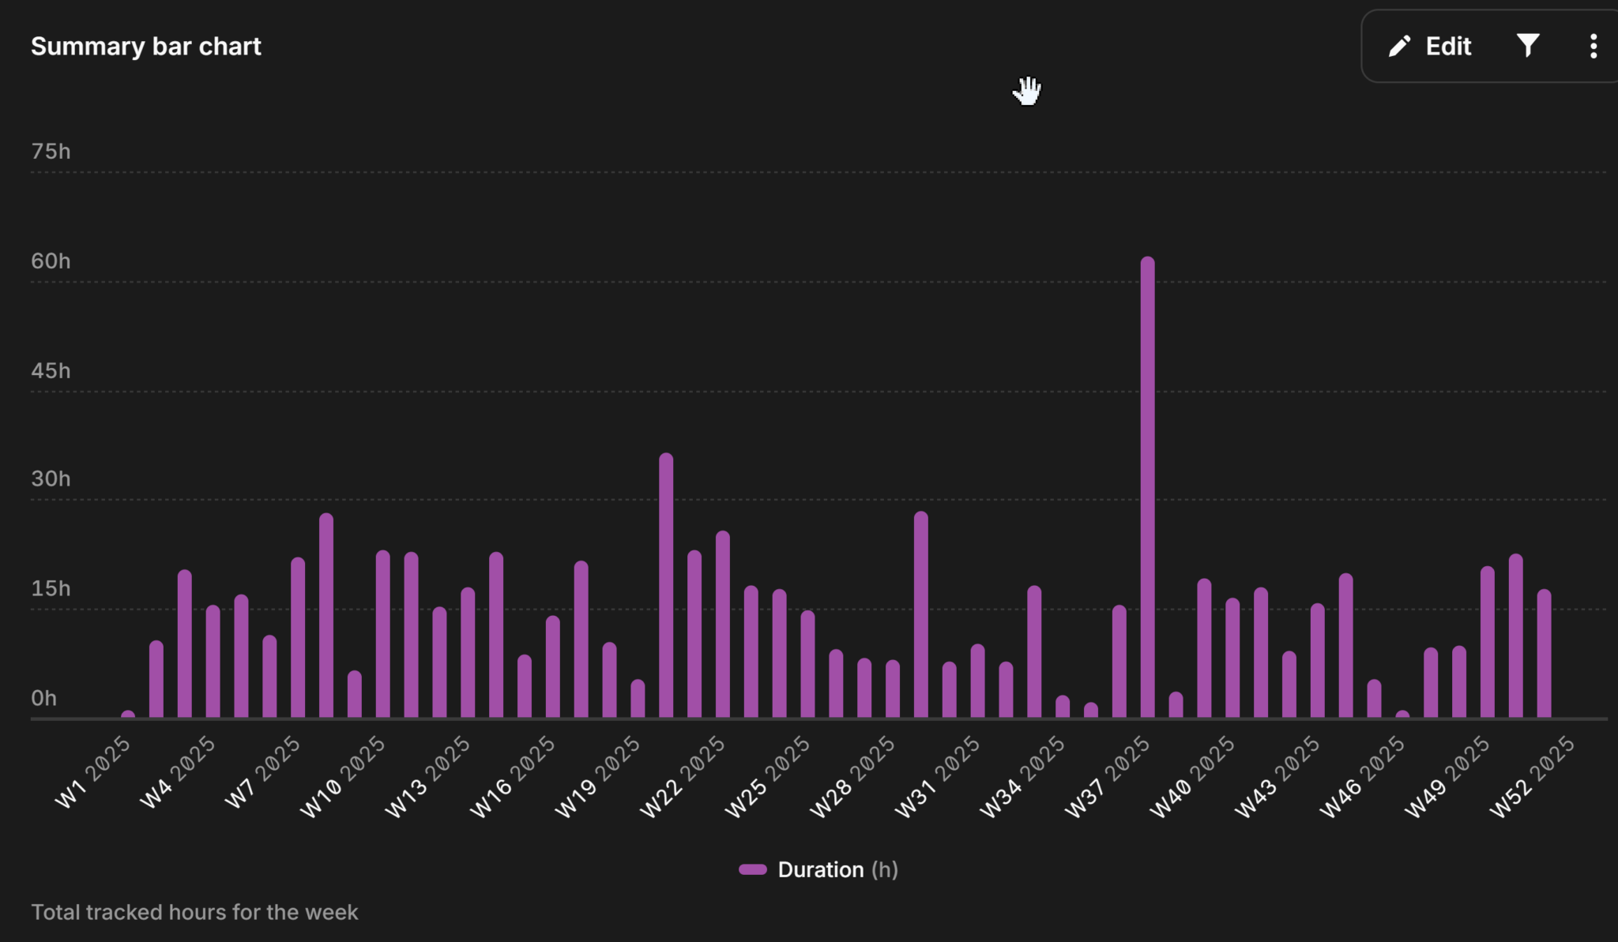Click the Edit button with pencil icon

point(1430,47)
